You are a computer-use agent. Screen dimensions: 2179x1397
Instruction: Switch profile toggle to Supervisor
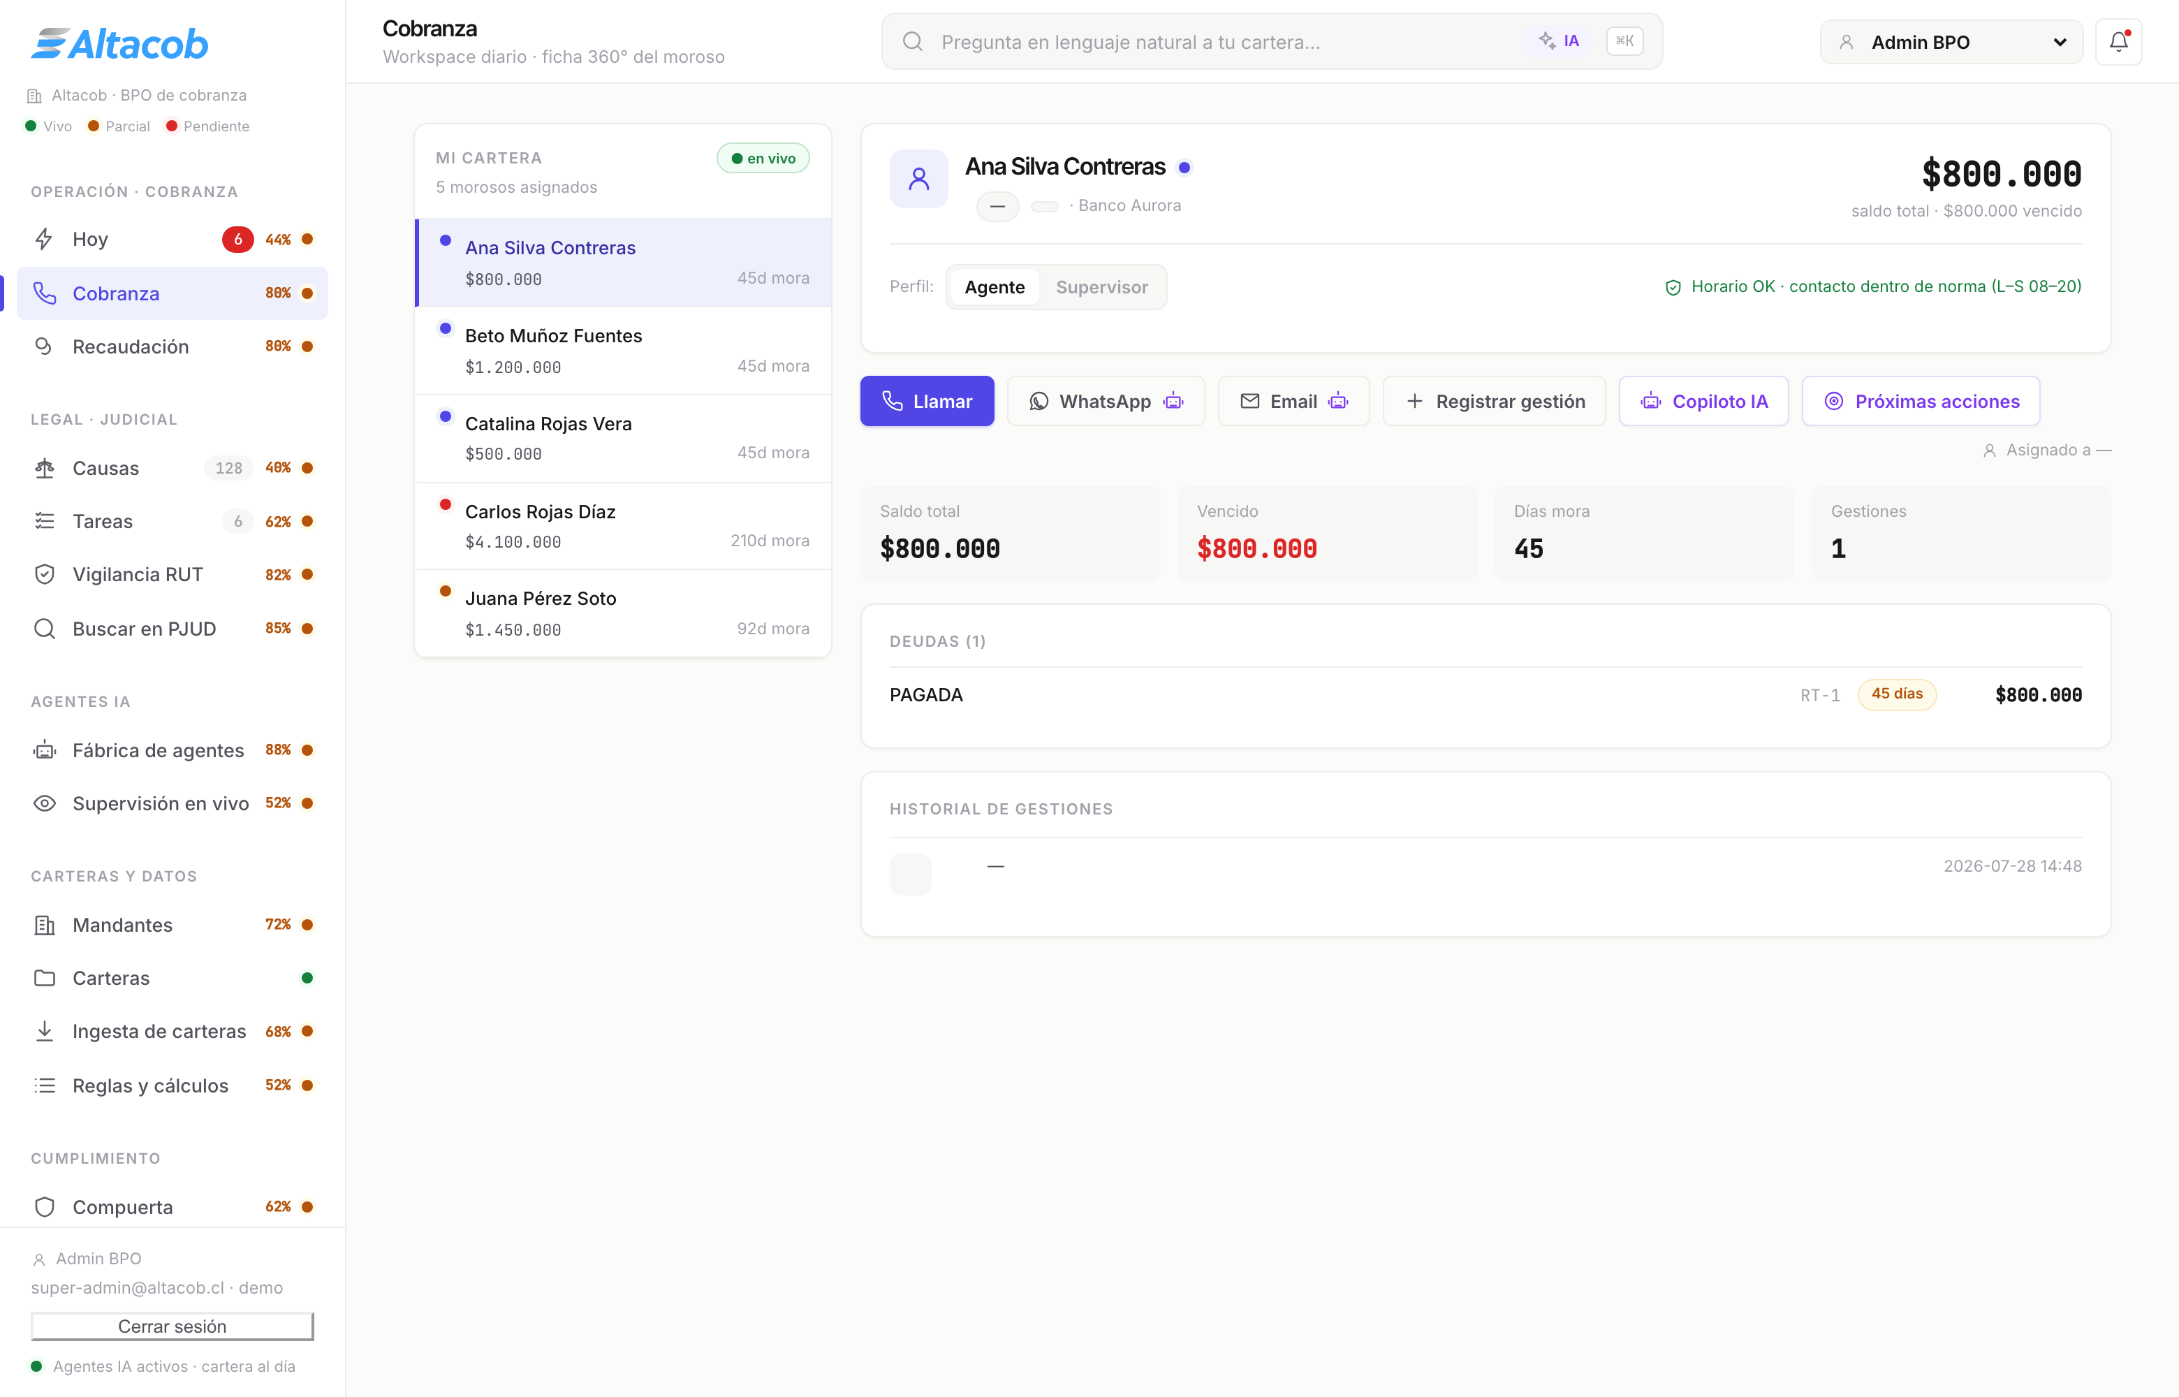pos(1102,288)
